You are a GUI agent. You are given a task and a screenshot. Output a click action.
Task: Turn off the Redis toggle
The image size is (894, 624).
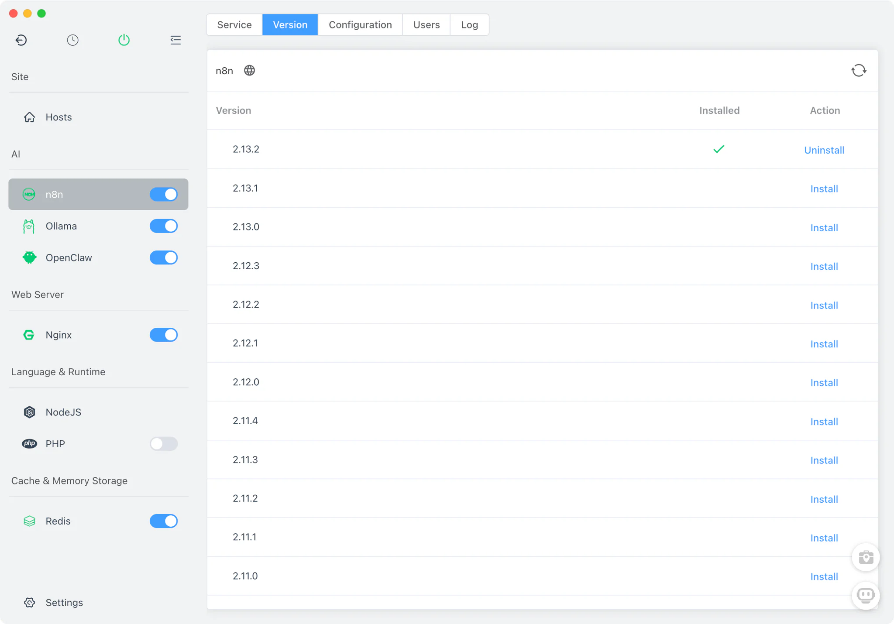click(164, 521)
